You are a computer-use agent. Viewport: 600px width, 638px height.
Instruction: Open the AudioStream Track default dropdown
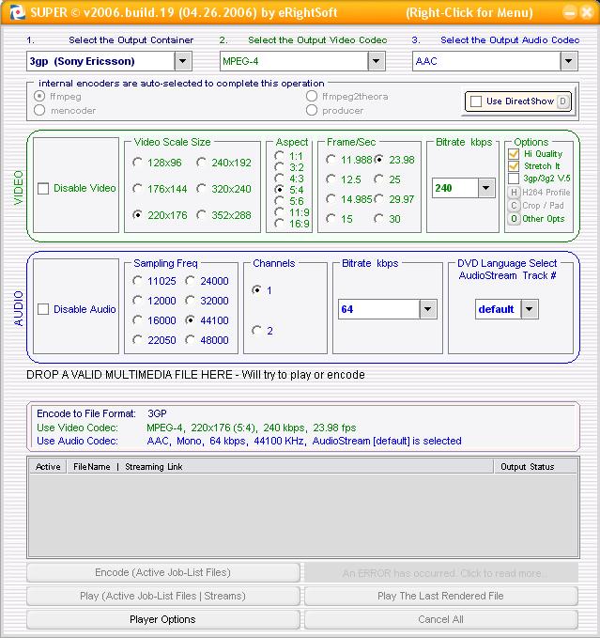[529, 309]
